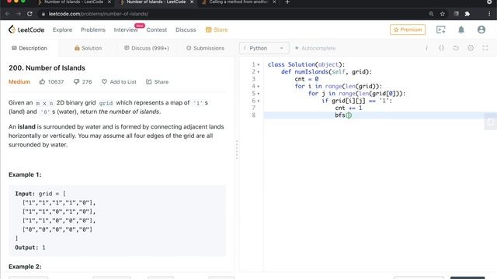Collapse code fold arrow on line 6
The width and height of the screenshot is (497, 279).
(x=259, y=101)
